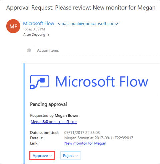This screenshot has width=160, height=164.
Task: Click the Megan Bowen requester name
Action: point(67,116)
